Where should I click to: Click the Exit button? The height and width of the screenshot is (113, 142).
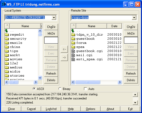tap(130, 109)
